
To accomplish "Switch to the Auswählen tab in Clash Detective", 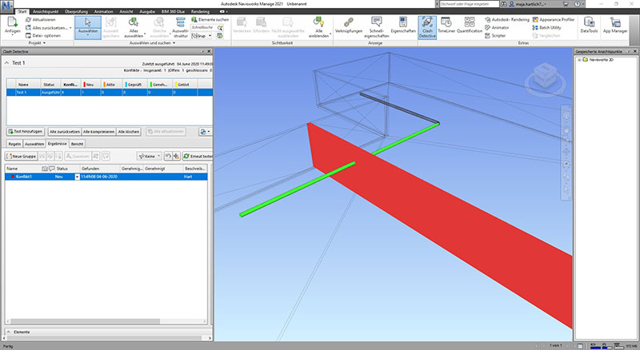I will click(x=34, y=144).
